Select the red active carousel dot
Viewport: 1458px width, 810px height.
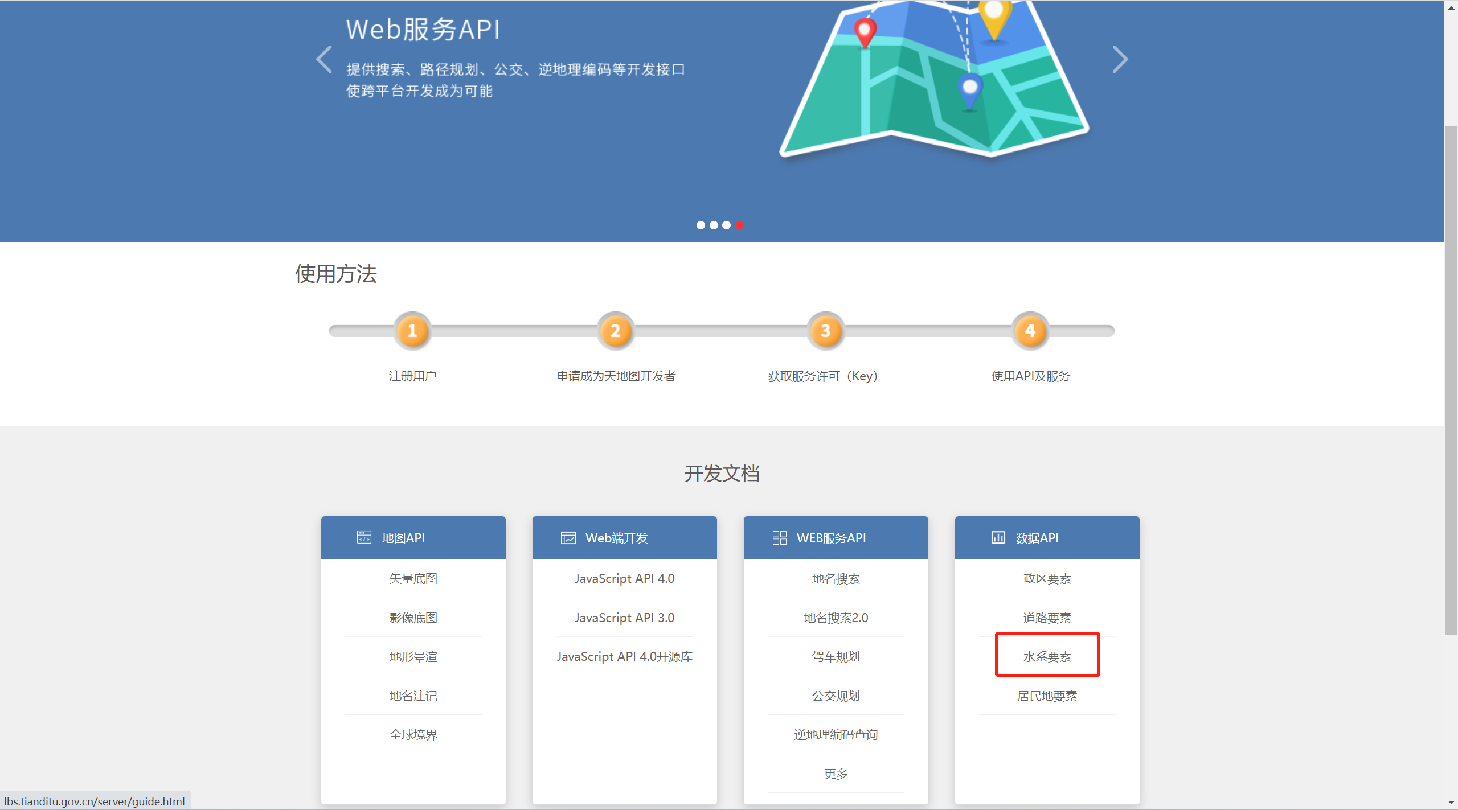739,225
